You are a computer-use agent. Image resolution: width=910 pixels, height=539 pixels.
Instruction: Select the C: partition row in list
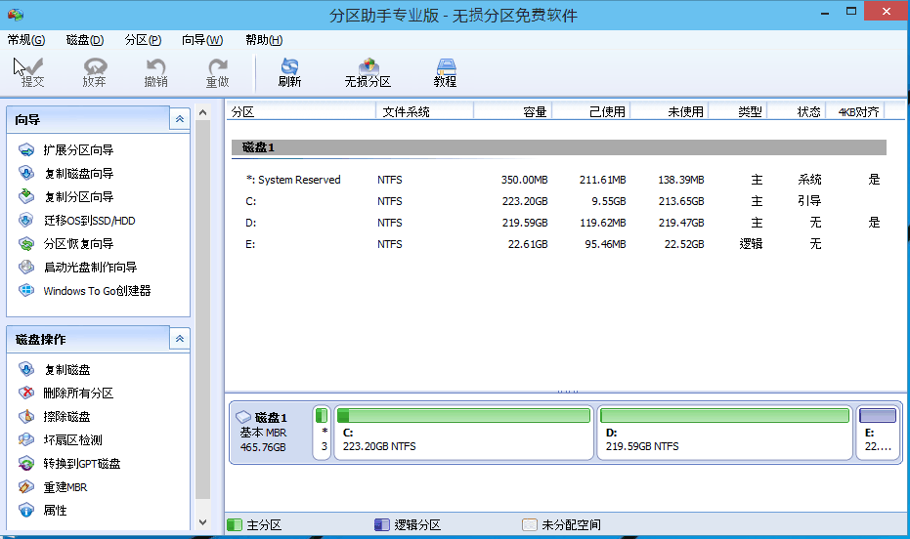click(559, 201)
